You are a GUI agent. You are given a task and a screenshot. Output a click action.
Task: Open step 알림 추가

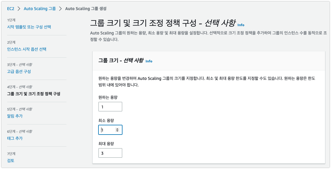coord(15,116)
